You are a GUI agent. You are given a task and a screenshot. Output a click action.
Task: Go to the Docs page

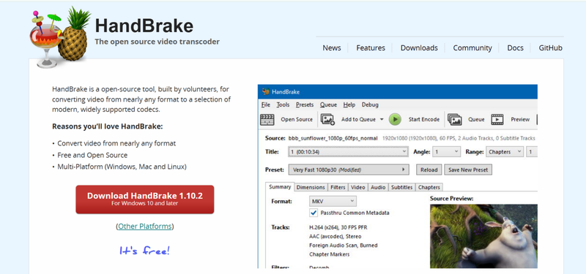point(515,47)
